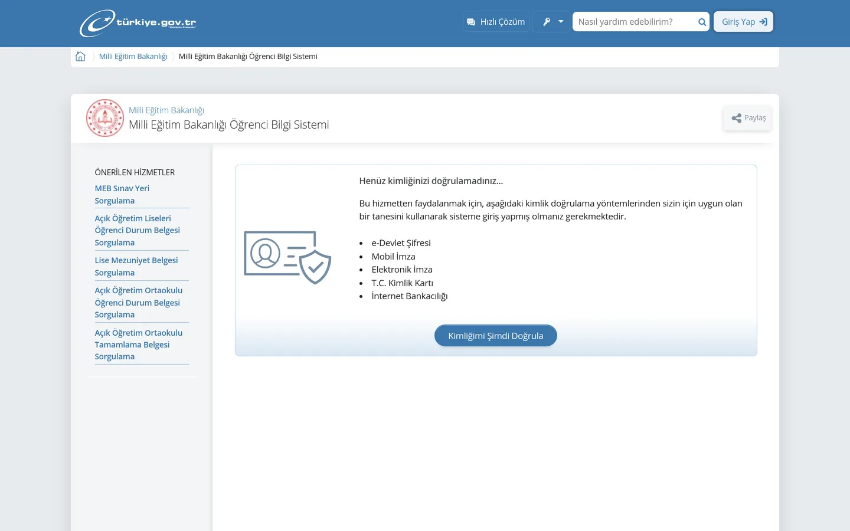Click the ÖNERİLEN HİZMETLER heading
Image resolution: width=850 pixels, height=531 pixels.
(135, 172)
